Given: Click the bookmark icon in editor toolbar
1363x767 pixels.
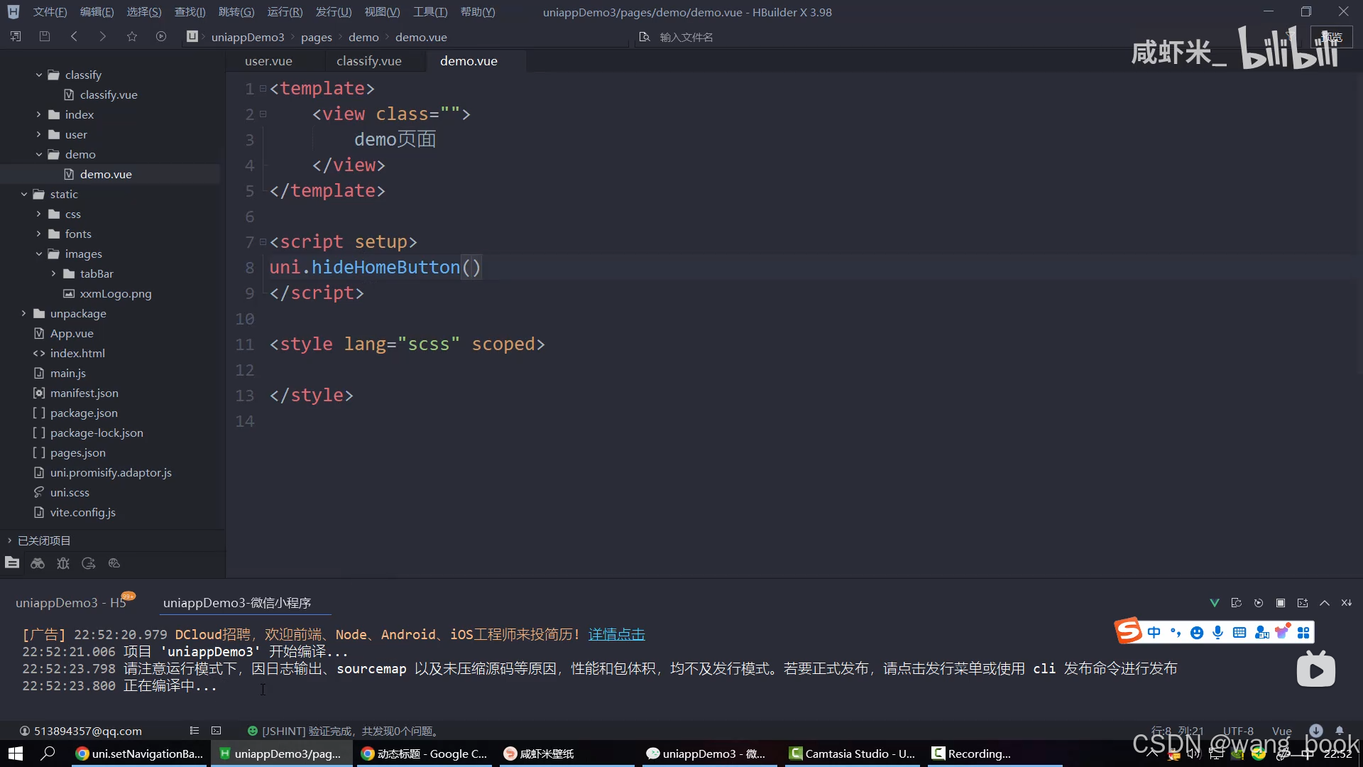Looking at the screenshot, I should point(131,36).
